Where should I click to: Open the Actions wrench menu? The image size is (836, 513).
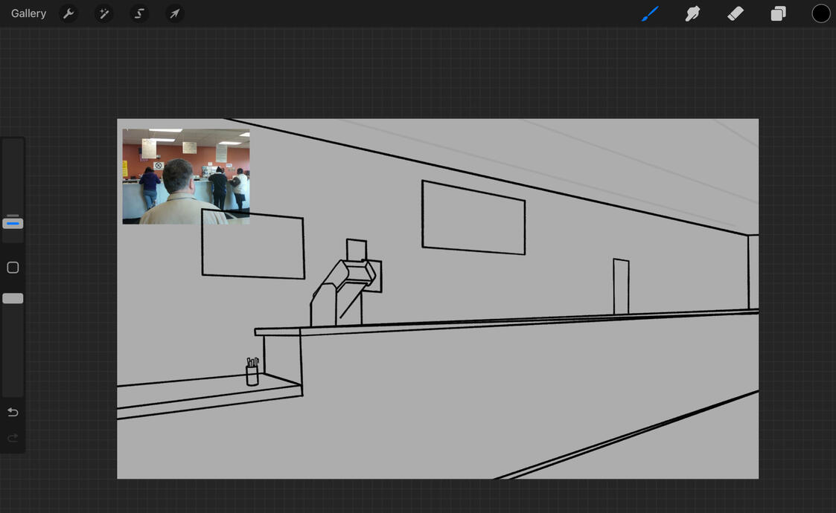tap(68, 13)
